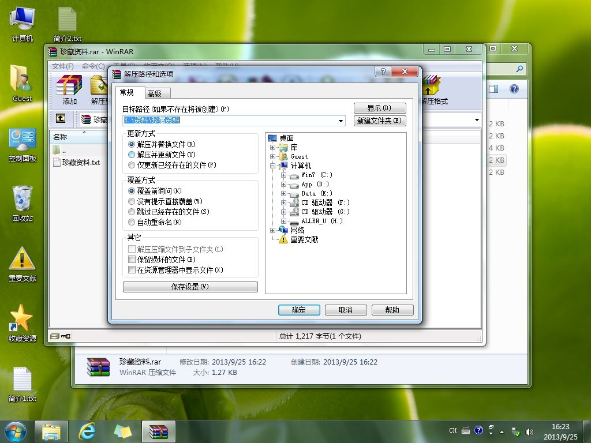This screenshot has height=443, width=591.
Task: Click the CH language indicator in tray
Action: 452,430
